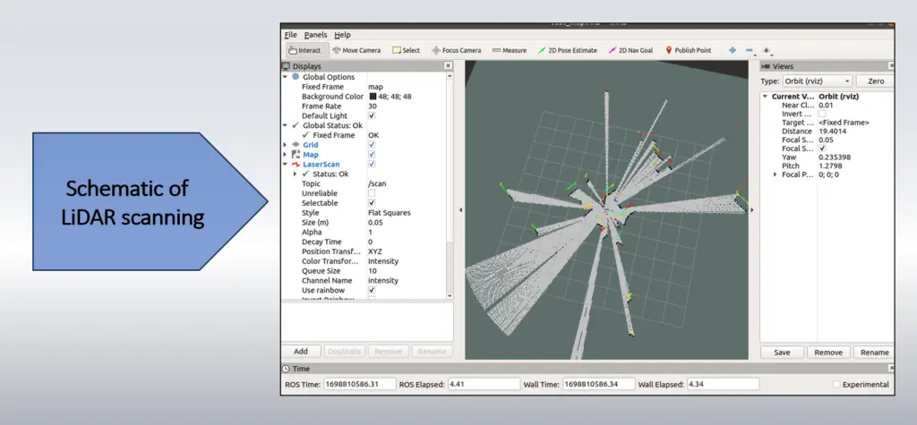Screen dimensions: 917x425
Task: Click the Background Color swatch
Action: 373,97
